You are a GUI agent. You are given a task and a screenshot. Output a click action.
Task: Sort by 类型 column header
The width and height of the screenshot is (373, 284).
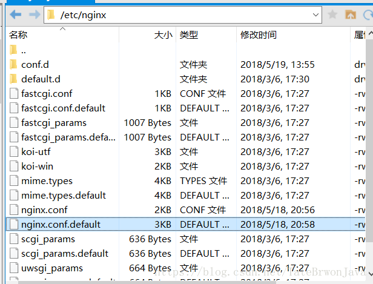(189, 35)
